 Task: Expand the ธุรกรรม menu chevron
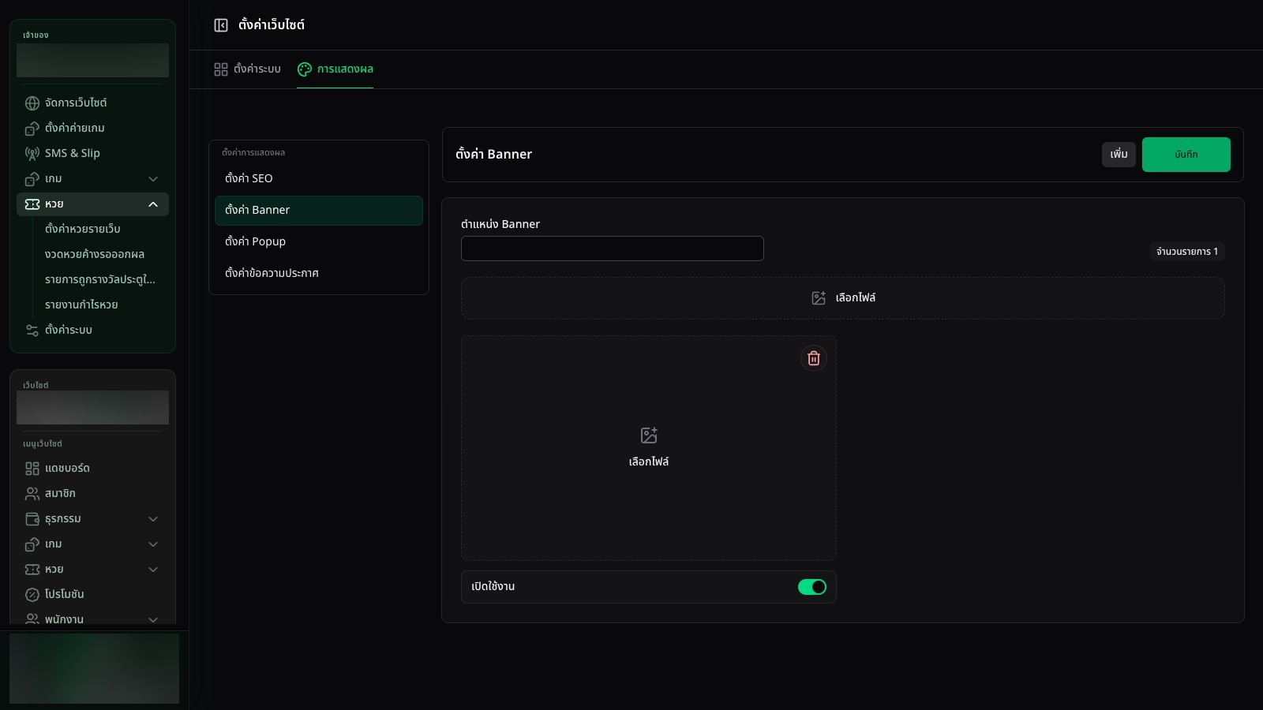click(153, 519)
